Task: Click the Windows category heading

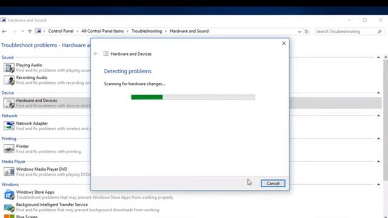Action: pyautogui.click(x=10, y=185)
